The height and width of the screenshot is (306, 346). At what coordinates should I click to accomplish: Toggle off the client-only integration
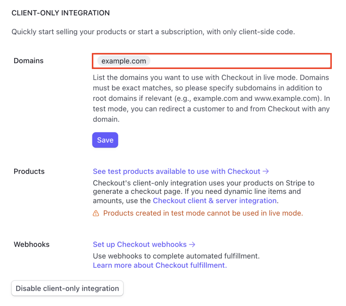(x=67, y=288)
